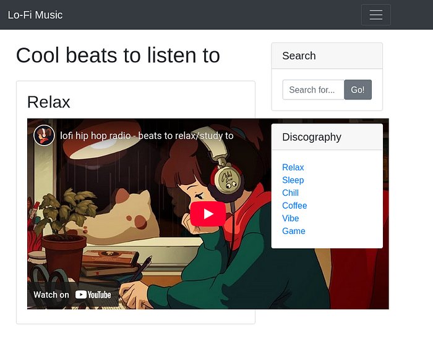Open the channel avatar icon in video
Viewport: 433px width, 363px height.
tap(44, 135)
